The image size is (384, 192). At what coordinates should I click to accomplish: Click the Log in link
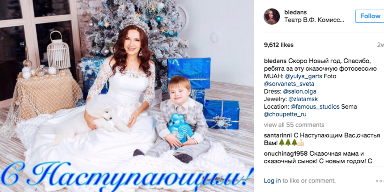tap(272, 181)
